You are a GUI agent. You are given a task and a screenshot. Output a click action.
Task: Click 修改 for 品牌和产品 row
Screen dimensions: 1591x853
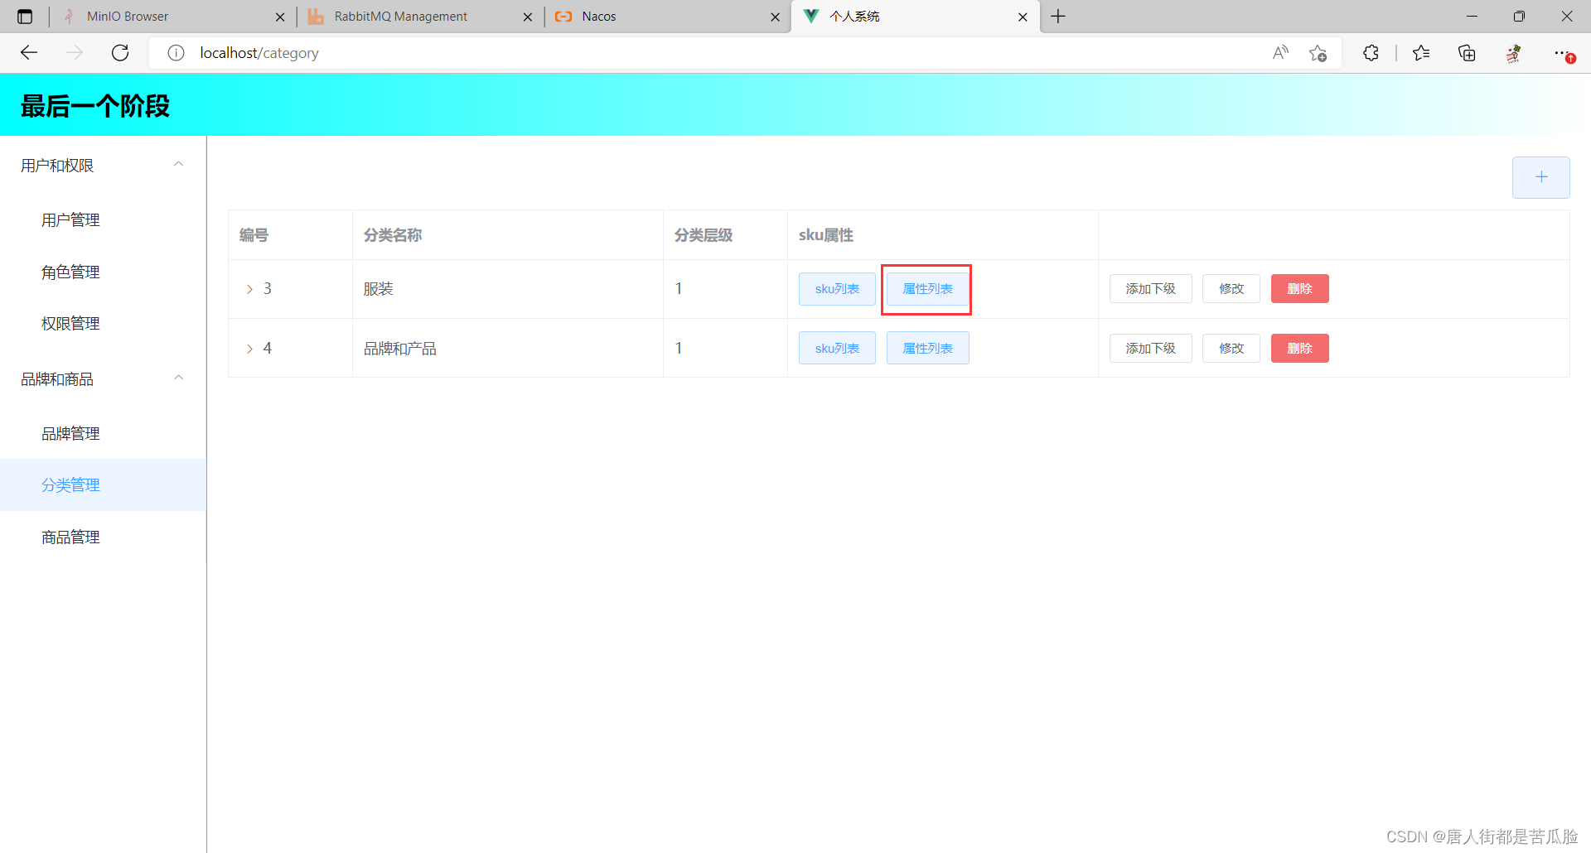(x=1231, y=349)
